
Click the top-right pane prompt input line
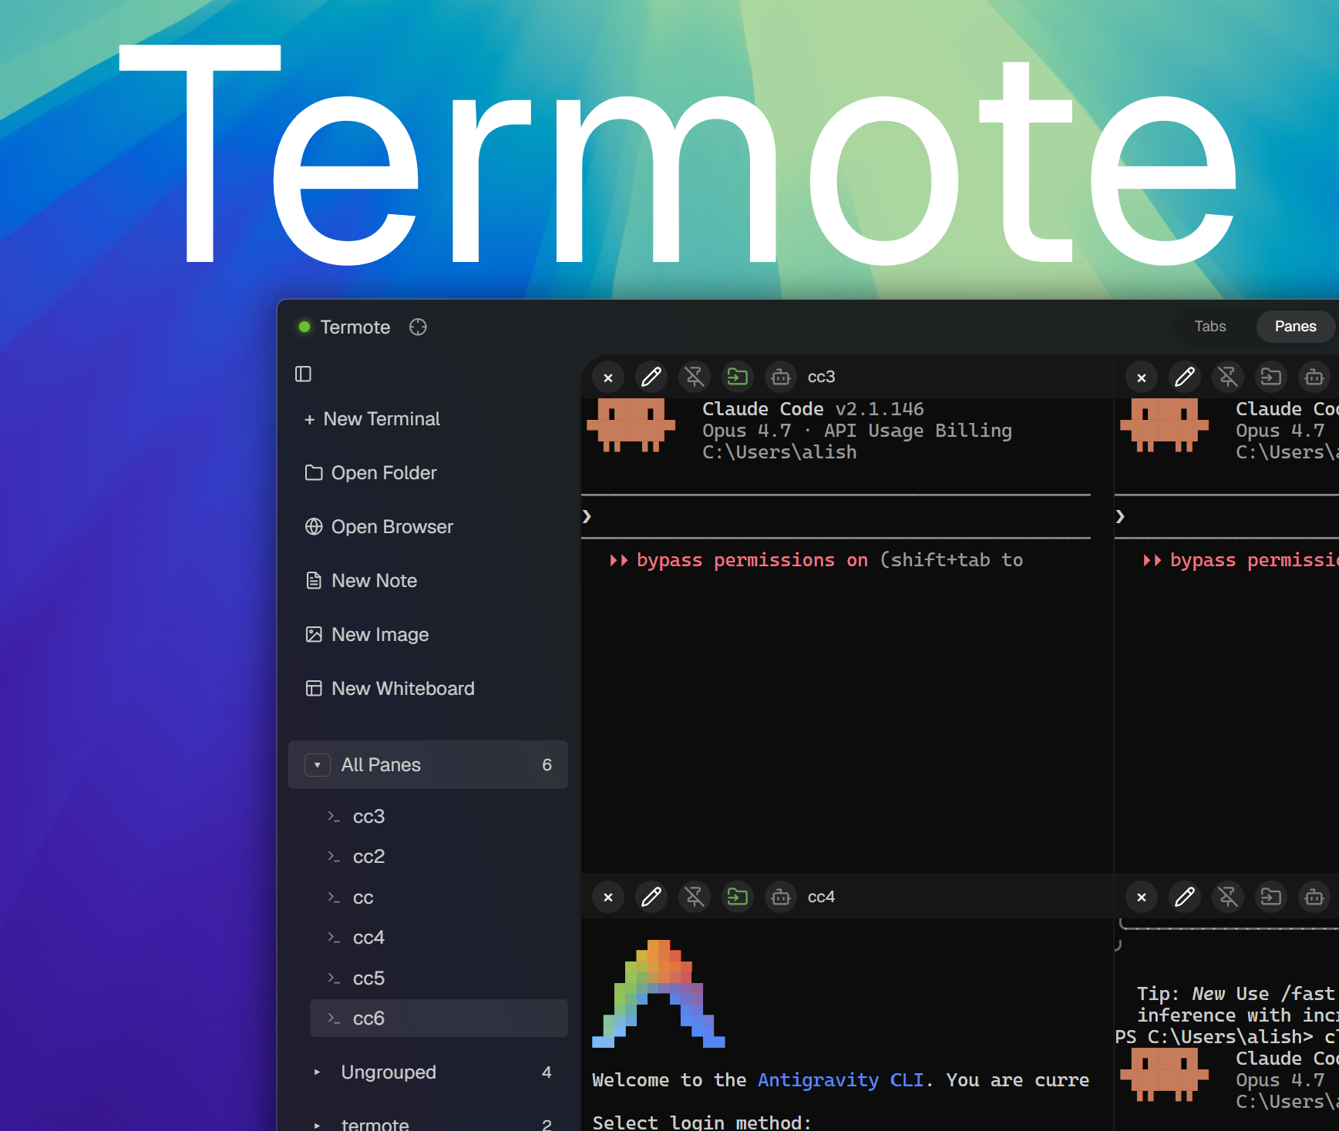pos(1226,516)
